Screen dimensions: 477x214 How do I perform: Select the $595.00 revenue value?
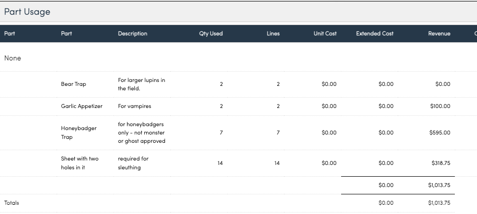[x=439, y=133]
